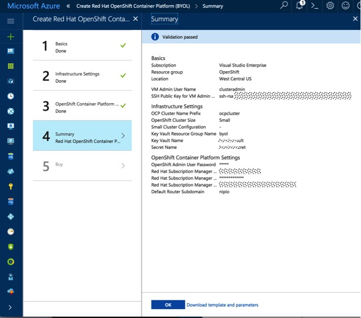Open Resource groups cube icon
The width and height of the screenshot is (361, 318).
(x=11, y=81)
